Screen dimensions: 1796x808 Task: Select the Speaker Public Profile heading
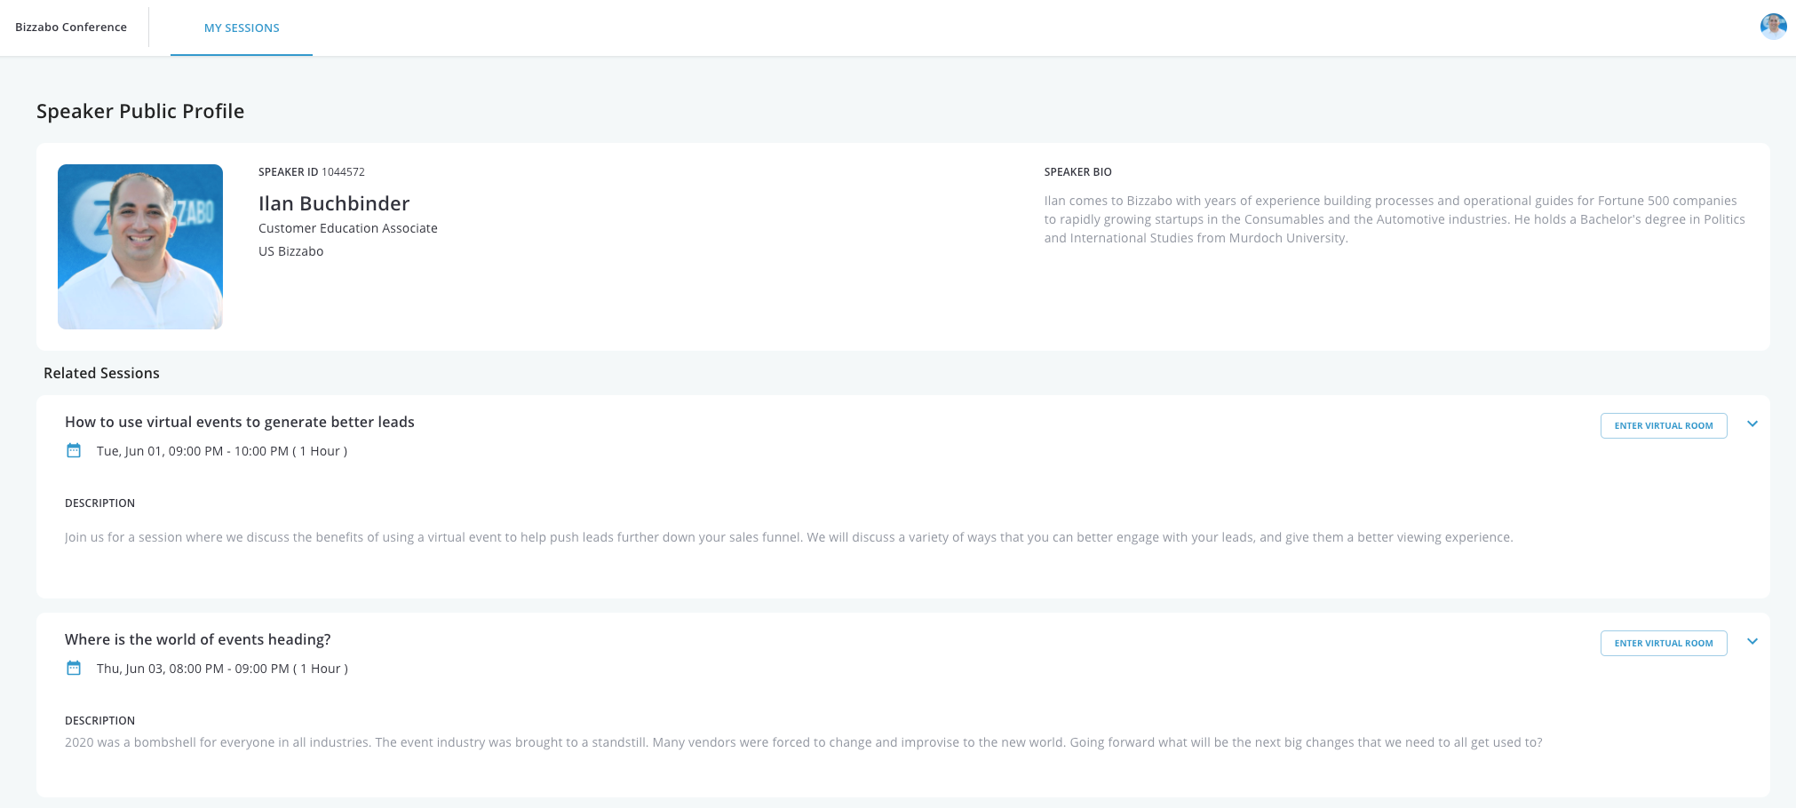(139, 111)
